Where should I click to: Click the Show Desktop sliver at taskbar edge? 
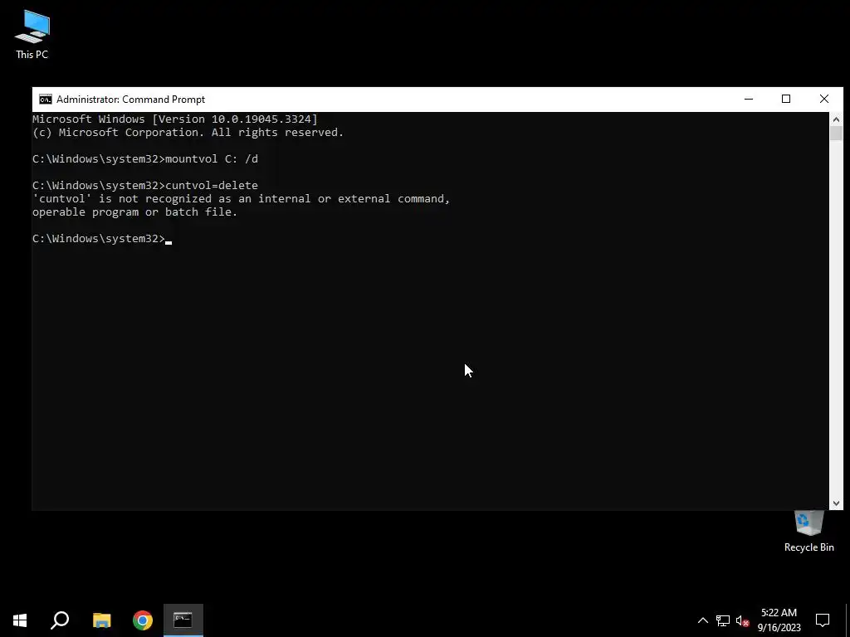coord(848,620)
